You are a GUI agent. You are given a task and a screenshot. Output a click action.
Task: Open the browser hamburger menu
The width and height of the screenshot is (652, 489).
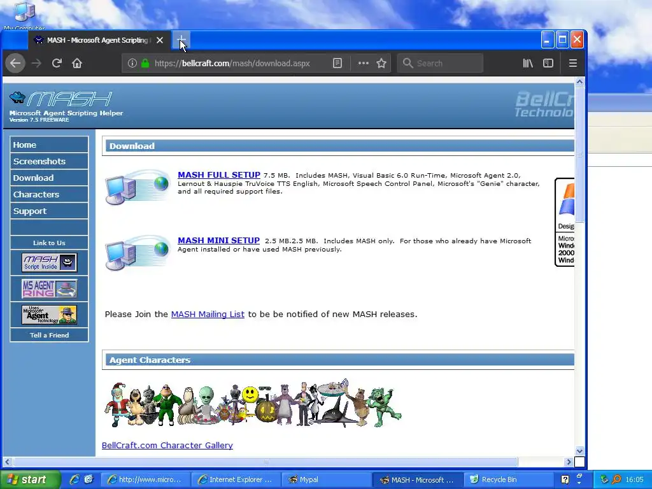click(573, 63)
